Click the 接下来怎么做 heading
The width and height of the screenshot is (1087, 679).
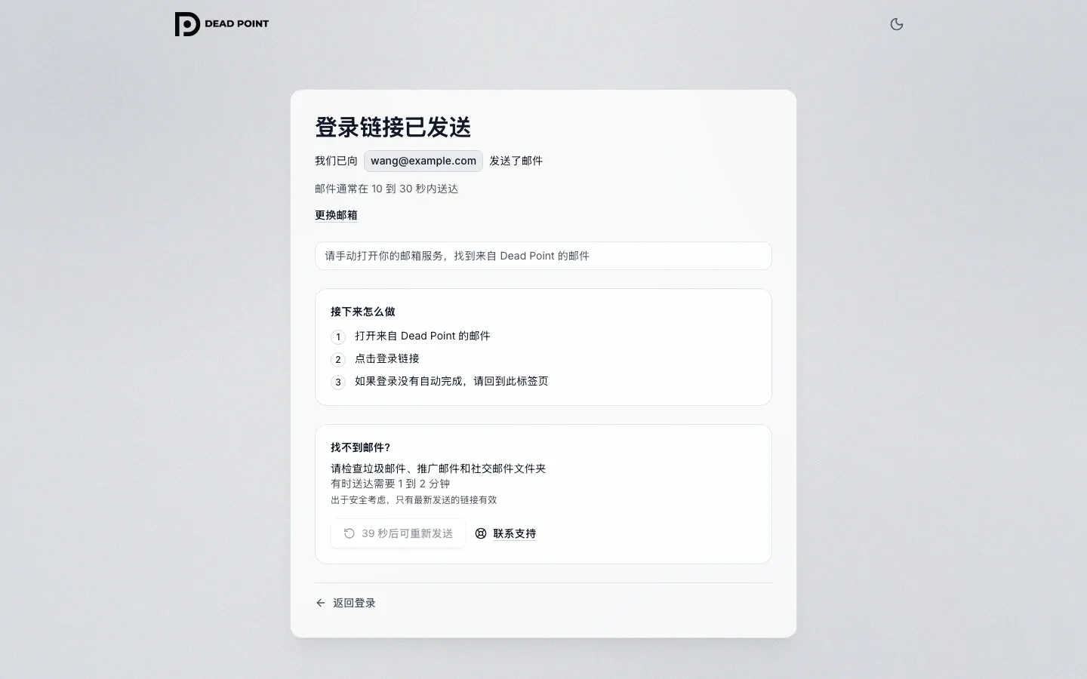(x=363, y=312)
